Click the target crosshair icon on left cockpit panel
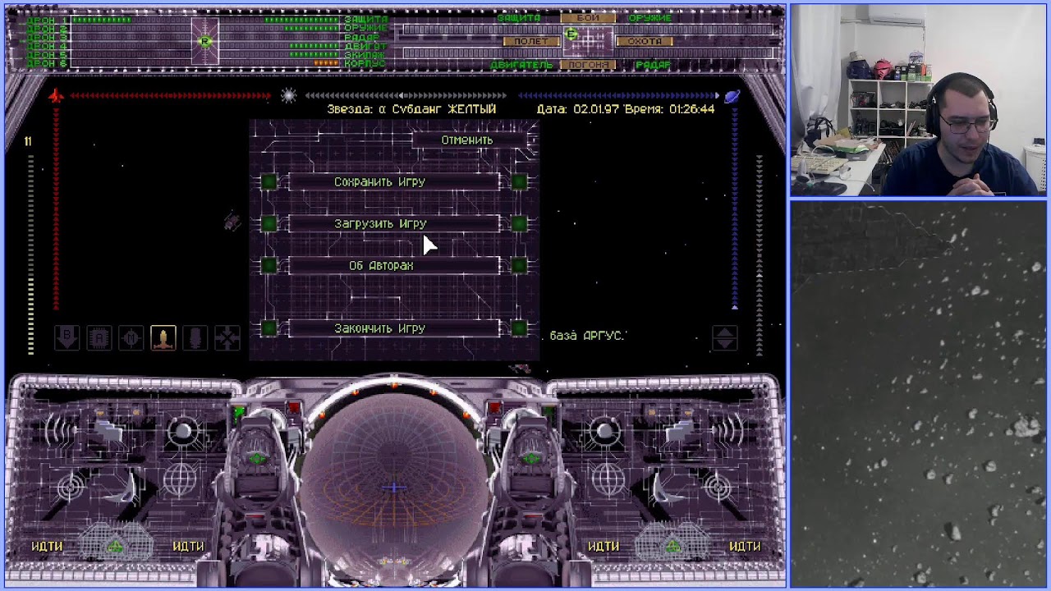Image resolution: width=1051 pixels, height=591 pixels. (x=71, y=488)
